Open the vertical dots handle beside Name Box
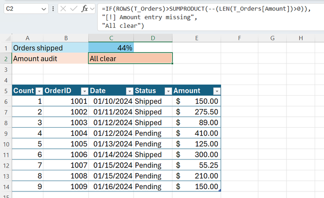Screen dimensions: 324x198 point(53,9)
